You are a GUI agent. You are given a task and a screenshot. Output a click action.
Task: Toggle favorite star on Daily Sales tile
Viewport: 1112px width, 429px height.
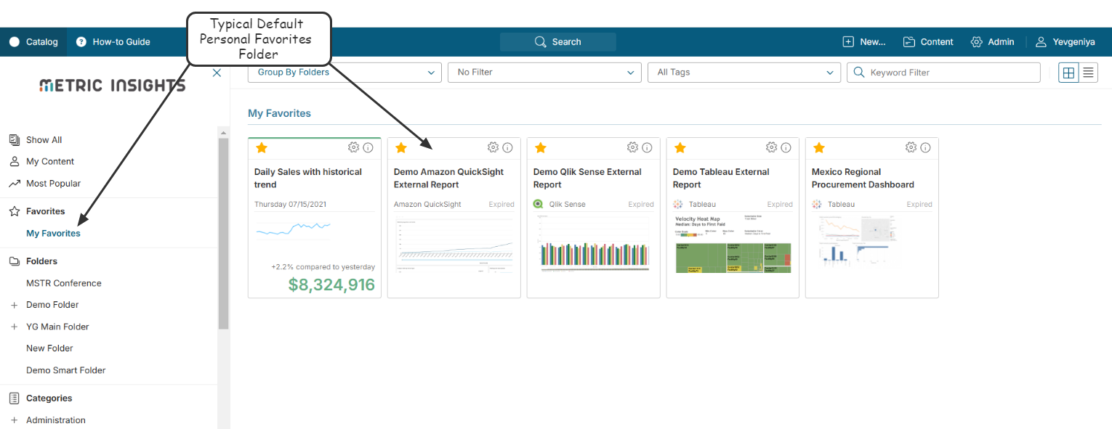click(x=262, y=147)
